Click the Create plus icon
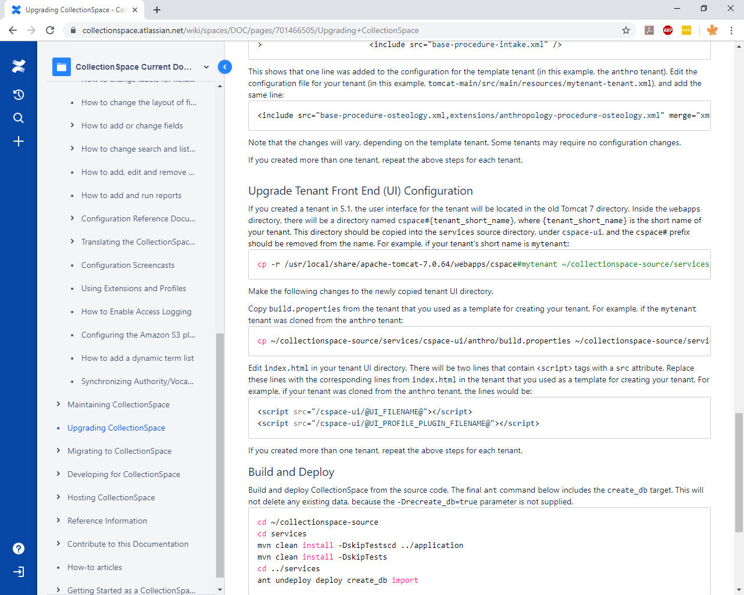744x595 pixels. pos(19,141)
